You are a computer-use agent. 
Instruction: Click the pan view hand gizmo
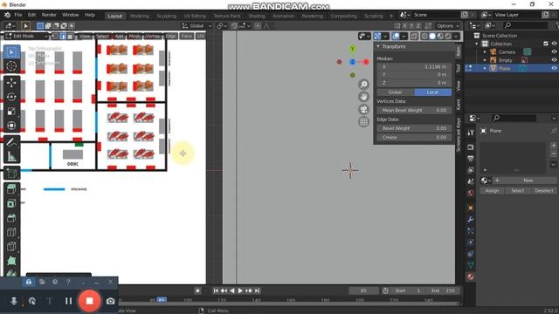pos(363,97)
